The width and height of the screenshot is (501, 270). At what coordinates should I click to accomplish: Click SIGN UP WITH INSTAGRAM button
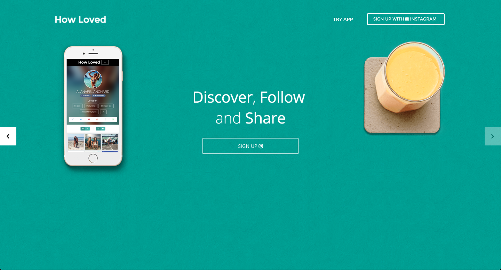(406, 19)
